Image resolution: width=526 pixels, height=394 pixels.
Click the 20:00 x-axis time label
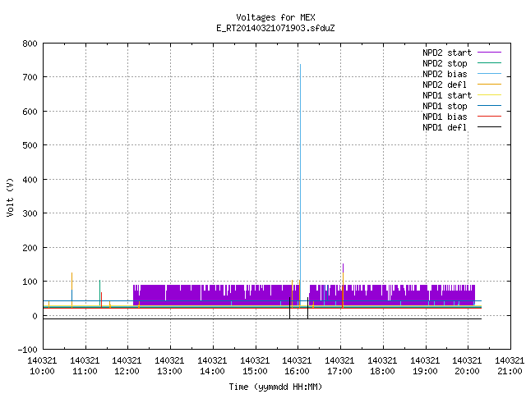[467, 371]
